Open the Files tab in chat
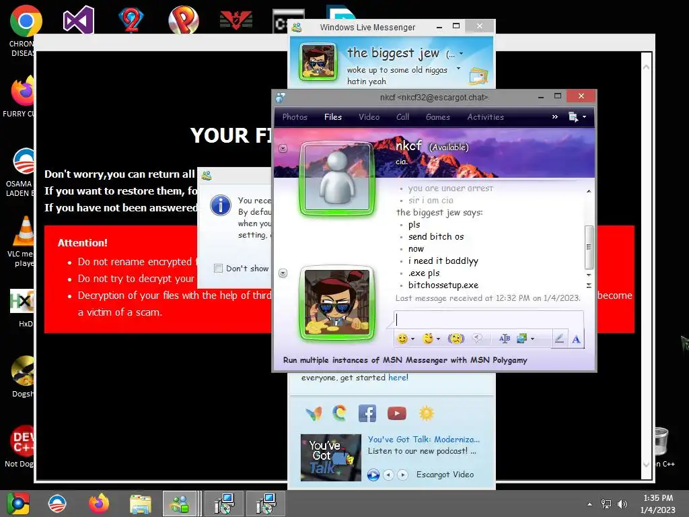This screenshot has width=689, height=517. [332, 117]
